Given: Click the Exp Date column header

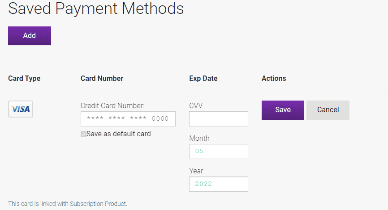Looking at the screenshot, I should tap(203, 79).
